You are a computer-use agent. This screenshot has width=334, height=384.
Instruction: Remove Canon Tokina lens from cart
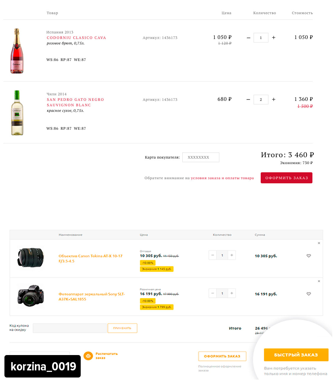319,243
